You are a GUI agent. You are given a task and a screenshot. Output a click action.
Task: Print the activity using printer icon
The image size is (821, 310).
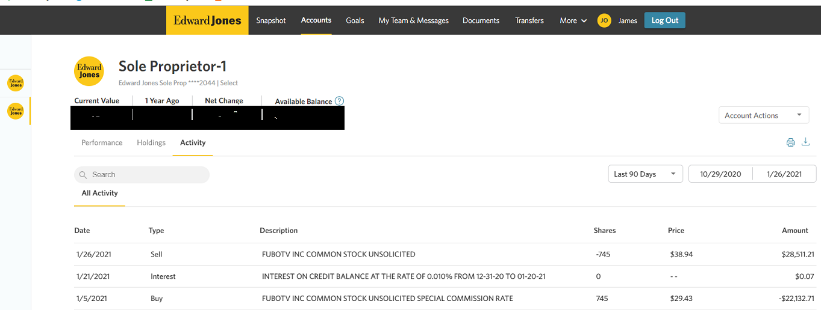coord(791,142)
